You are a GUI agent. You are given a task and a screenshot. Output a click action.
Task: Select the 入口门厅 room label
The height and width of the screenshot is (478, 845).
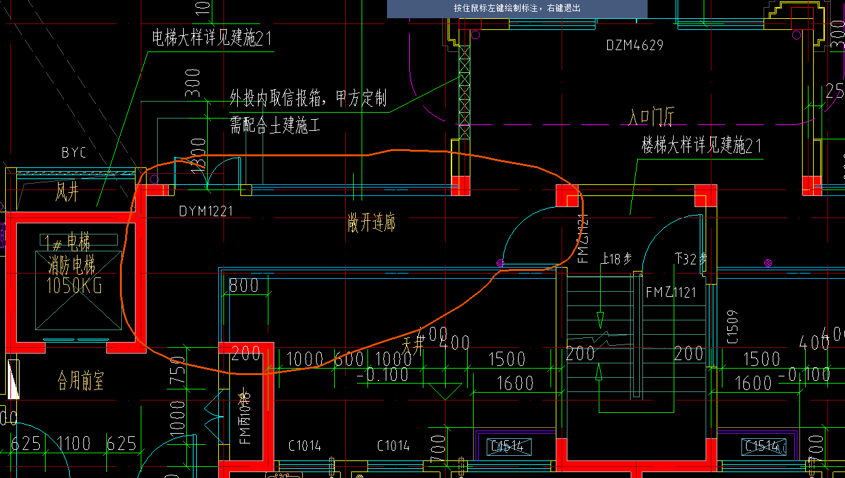652,118
